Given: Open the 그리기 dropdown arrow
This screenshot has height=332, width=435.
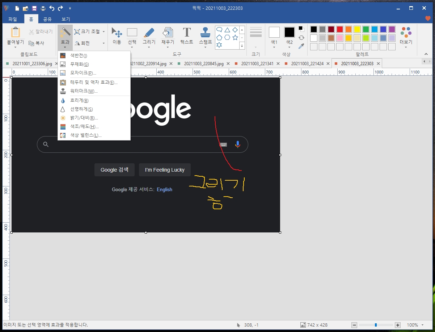Looking at the screenshot, I should coord(149,47).
